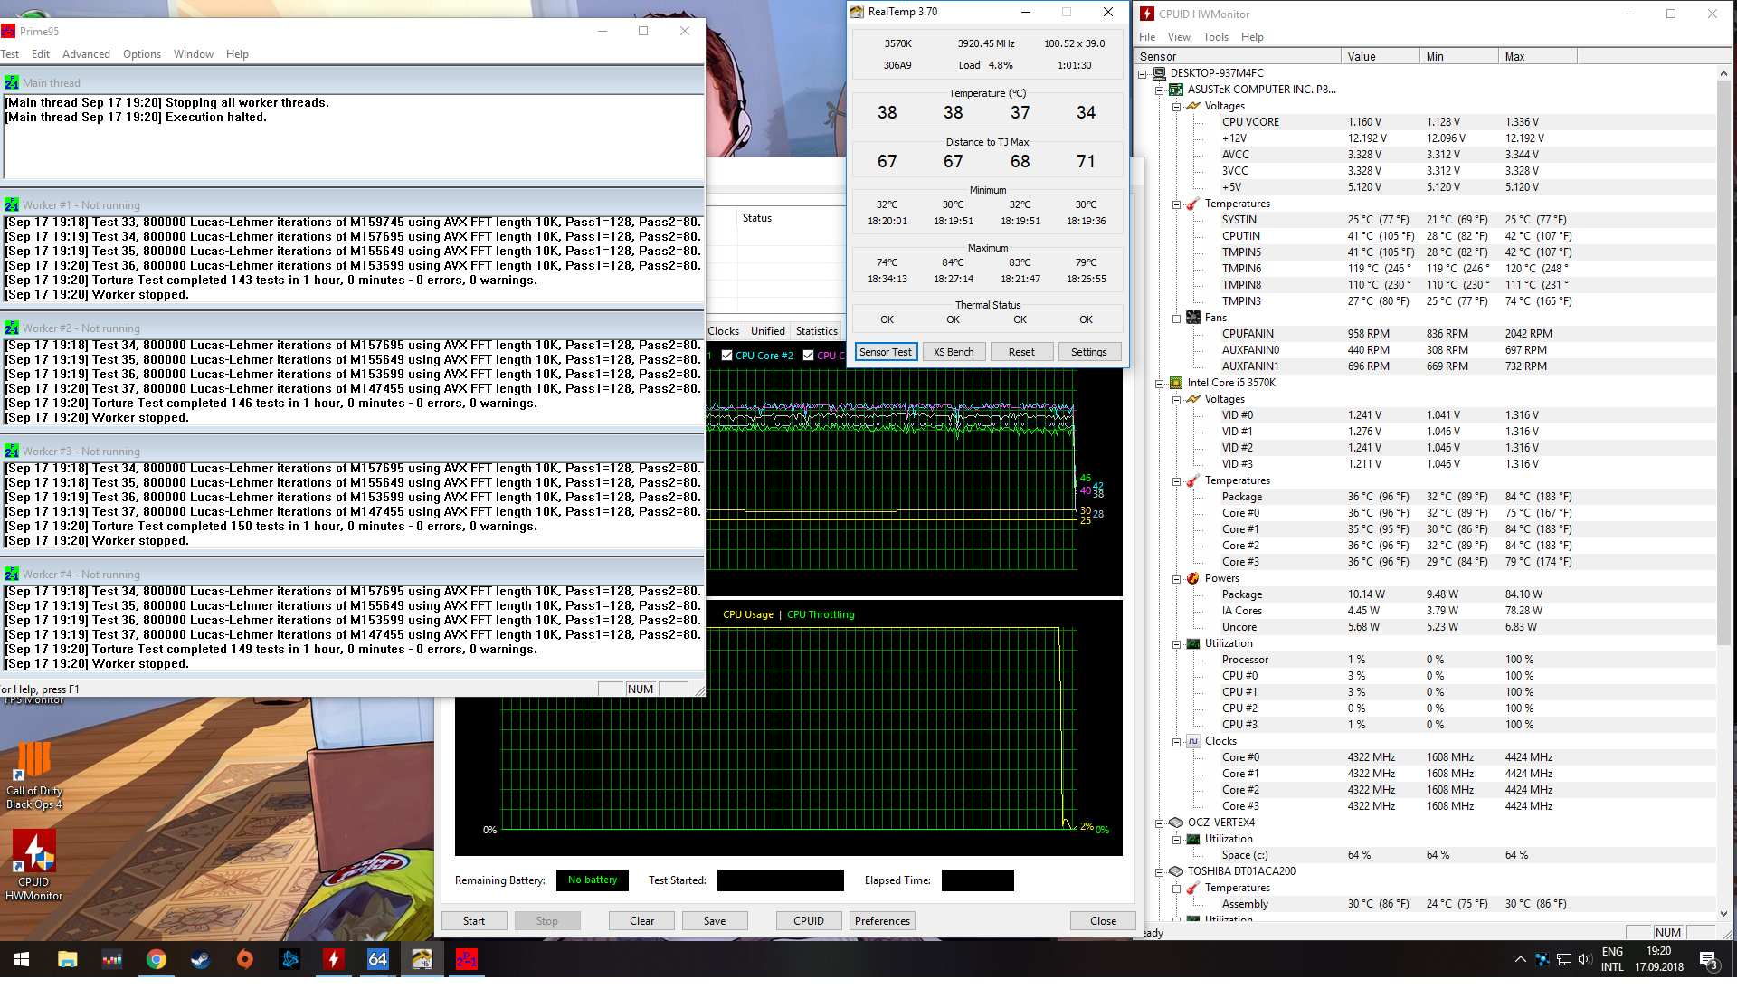Image resolution: width=1737 pixels, height=1008 pixels.
Task: Open the Advanced menu in Prime95
Action: click(x=86, y=54)
